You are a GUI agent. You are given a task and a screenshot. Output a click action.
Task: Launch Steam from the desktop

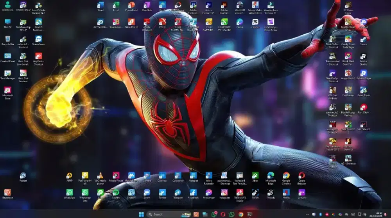(x=363, y=39)
